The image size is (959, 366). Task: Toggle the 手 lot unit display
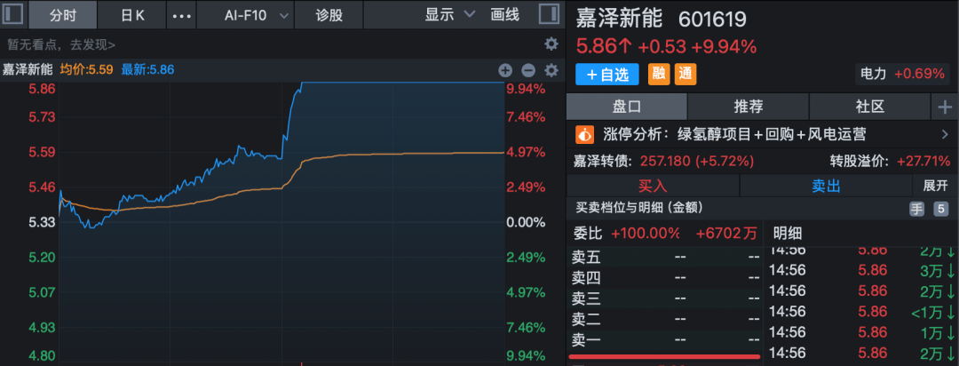[916, 209]
